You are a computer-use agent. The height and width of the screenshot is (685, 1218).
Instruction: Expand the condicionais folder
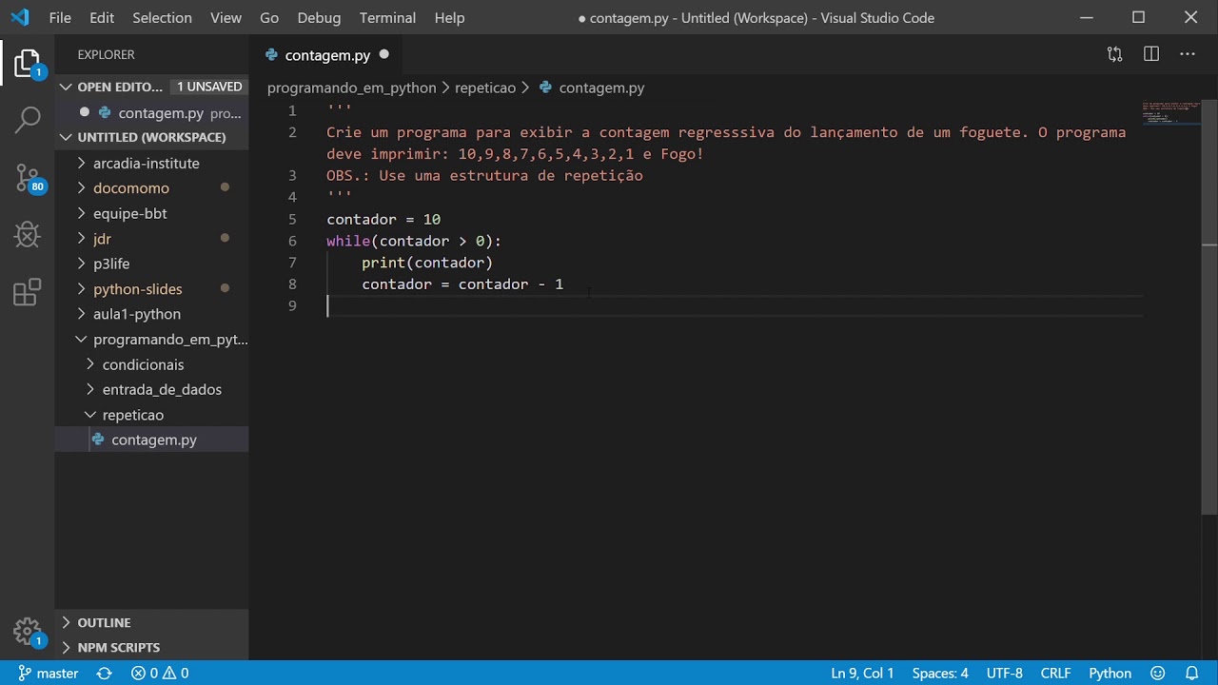pyautogui.click(x=143, y=364)
